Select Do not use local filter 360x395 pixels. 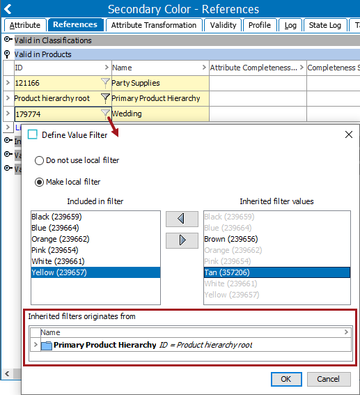coord(39,160)
